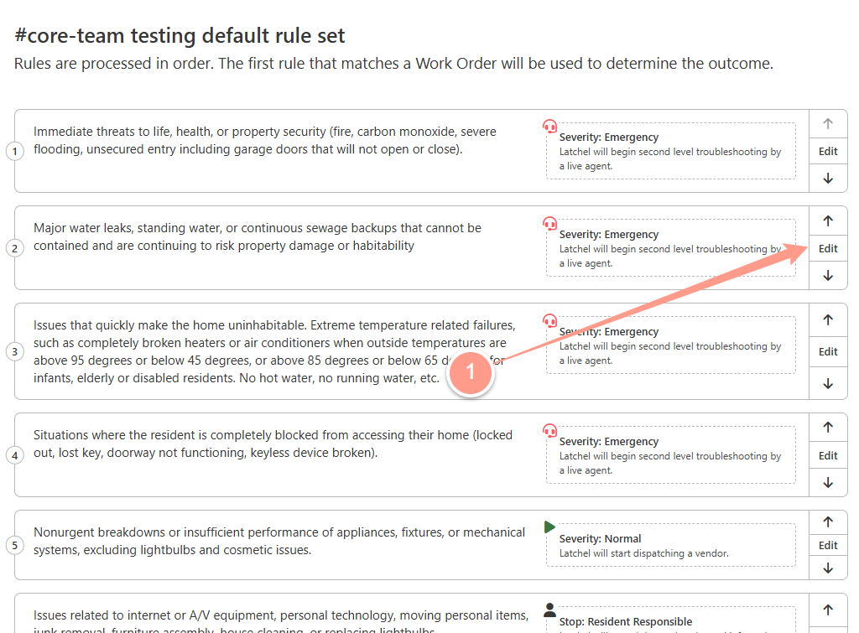Move rule 3 down with arrow

tap(828, 384)
